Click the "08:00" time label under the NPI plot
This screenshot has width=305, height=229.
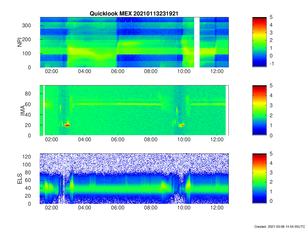point(151,72)
